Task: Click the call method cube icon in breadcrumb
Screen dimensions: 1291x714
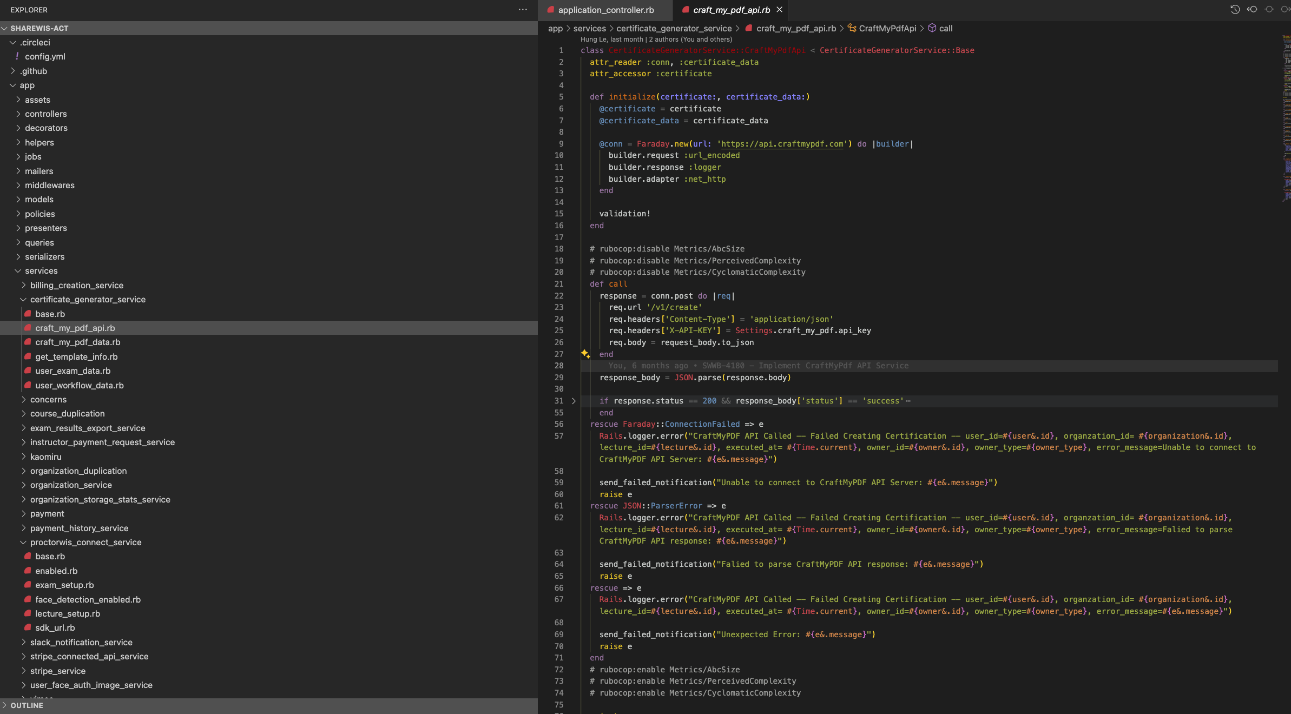Action: click(932, 28)
